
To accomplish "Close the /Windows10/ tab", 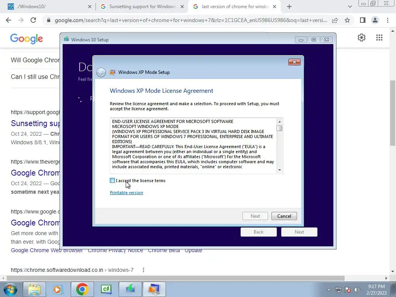I will pyautogui.click(x=90, y=7).
